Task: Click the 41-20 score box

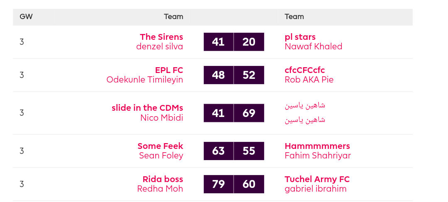Action: pyautogui.click(x=234, y=41)
